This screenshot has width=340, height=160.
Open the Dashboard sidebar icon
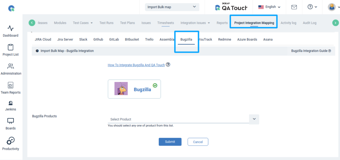(11, 28)
